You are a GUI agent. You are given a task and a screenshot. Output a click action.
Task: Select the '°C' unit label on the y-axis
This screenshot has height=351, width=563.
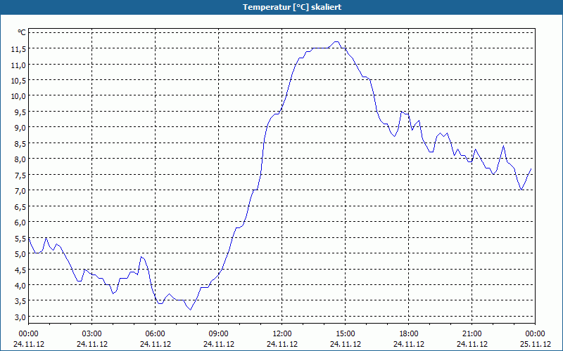point(22,32)
